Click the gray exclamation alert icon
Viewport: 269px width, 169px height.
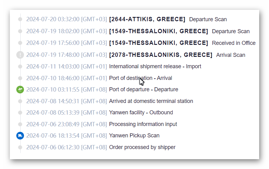click(20, 55)
